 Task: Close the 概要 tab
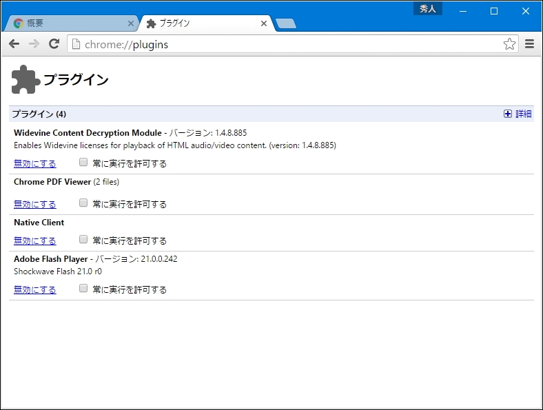130,23
